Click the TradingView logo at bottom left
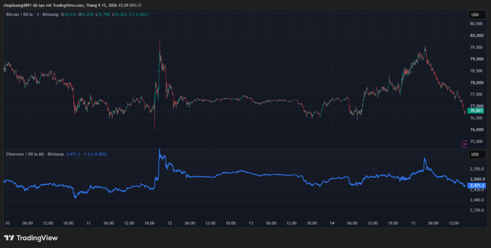The height and width of the screenshot is (248, 491). (x=31, y=237)
